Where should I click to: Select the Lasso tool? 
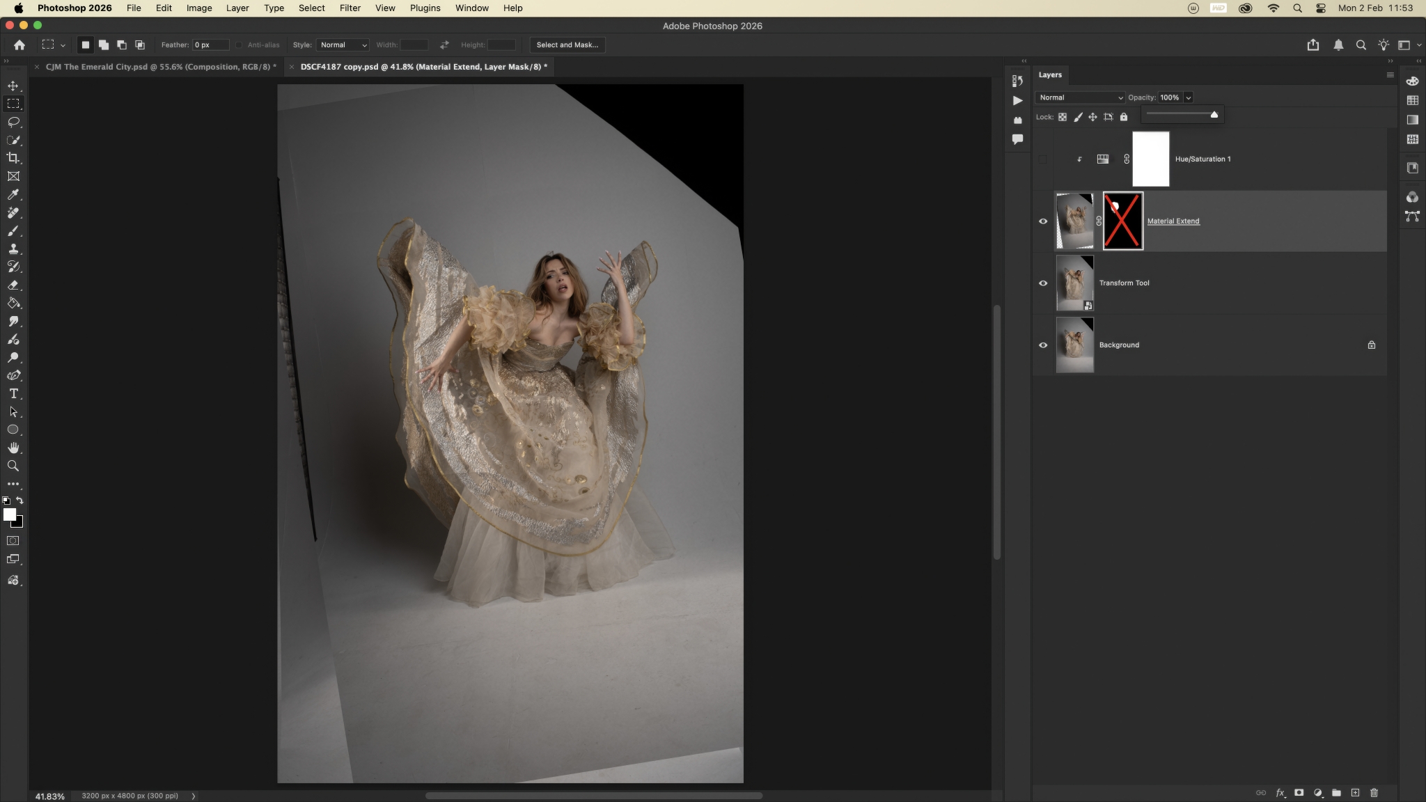[x=13, y=122]
